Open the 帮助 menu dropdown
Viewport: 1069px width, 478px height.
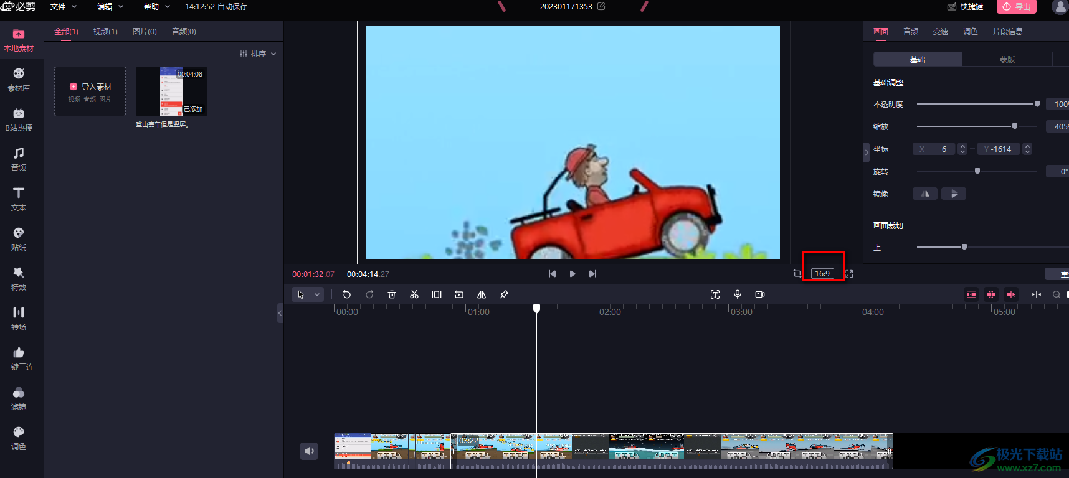pyautogui.click(x=157, y=6)
